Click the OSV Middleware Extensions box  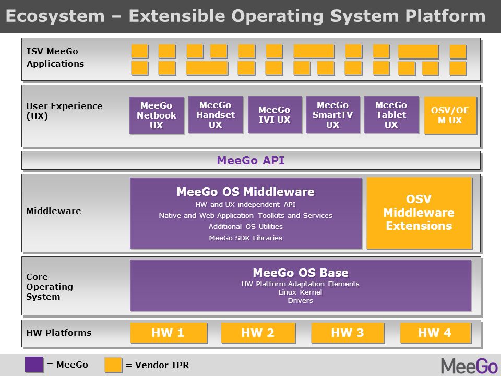click(x=419, y=213)
